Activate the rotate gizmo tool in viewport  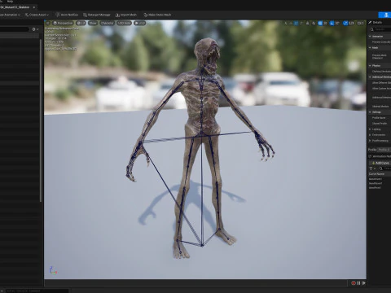[x=296, y=24]
